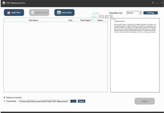Open the Template List dropdown showing Demo2
The width and height of the screenshot is (164, 113).
134,13
